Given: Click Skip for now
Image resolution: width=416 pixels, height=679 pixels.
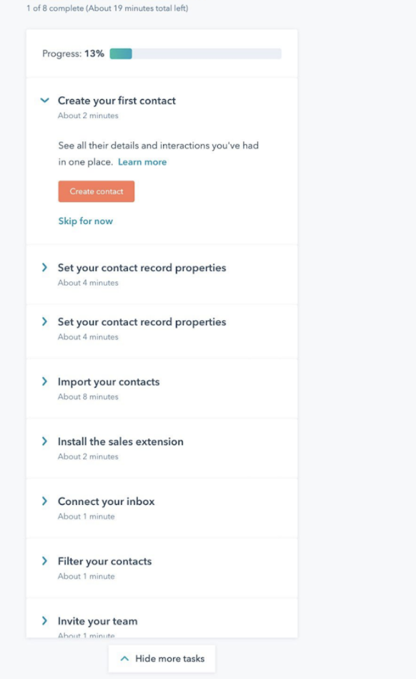Looking at the screenshot, I should click(86, 221).
